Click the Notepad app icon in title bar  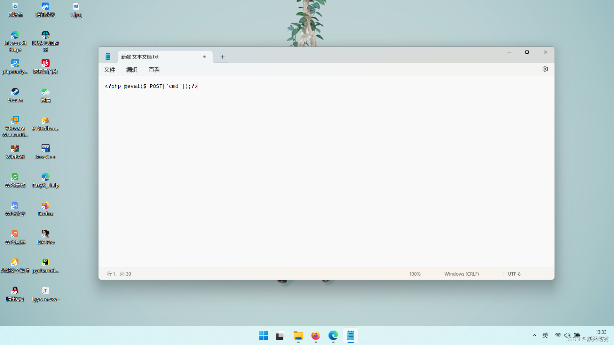tap(108, 57)
